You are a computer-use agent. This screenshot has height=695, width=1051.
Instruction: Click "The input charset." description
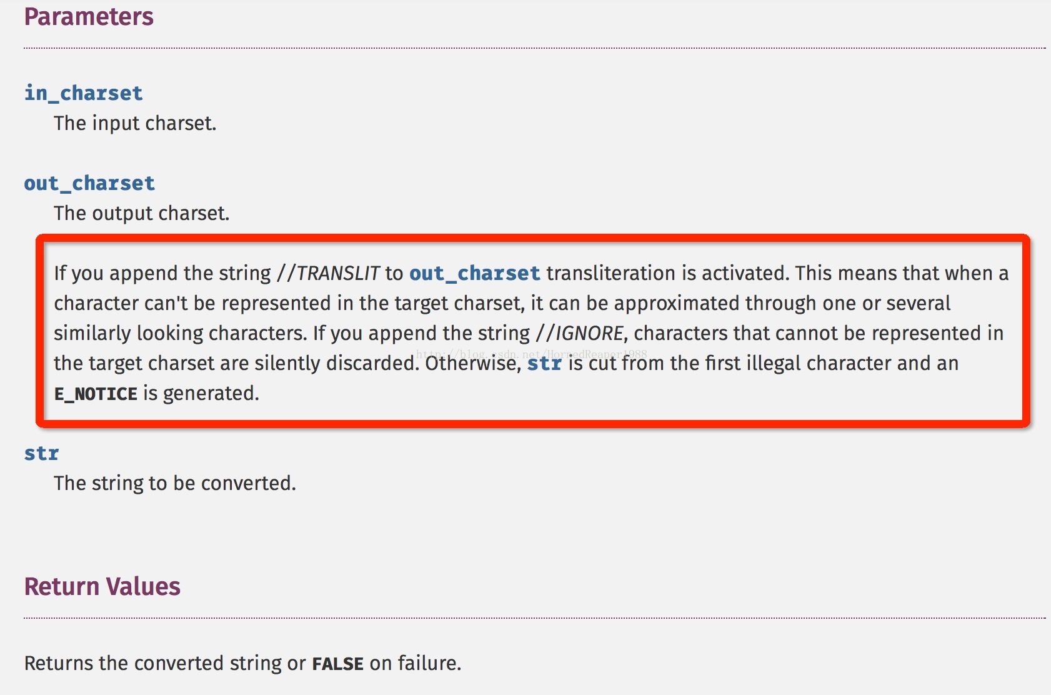(135, 123)
